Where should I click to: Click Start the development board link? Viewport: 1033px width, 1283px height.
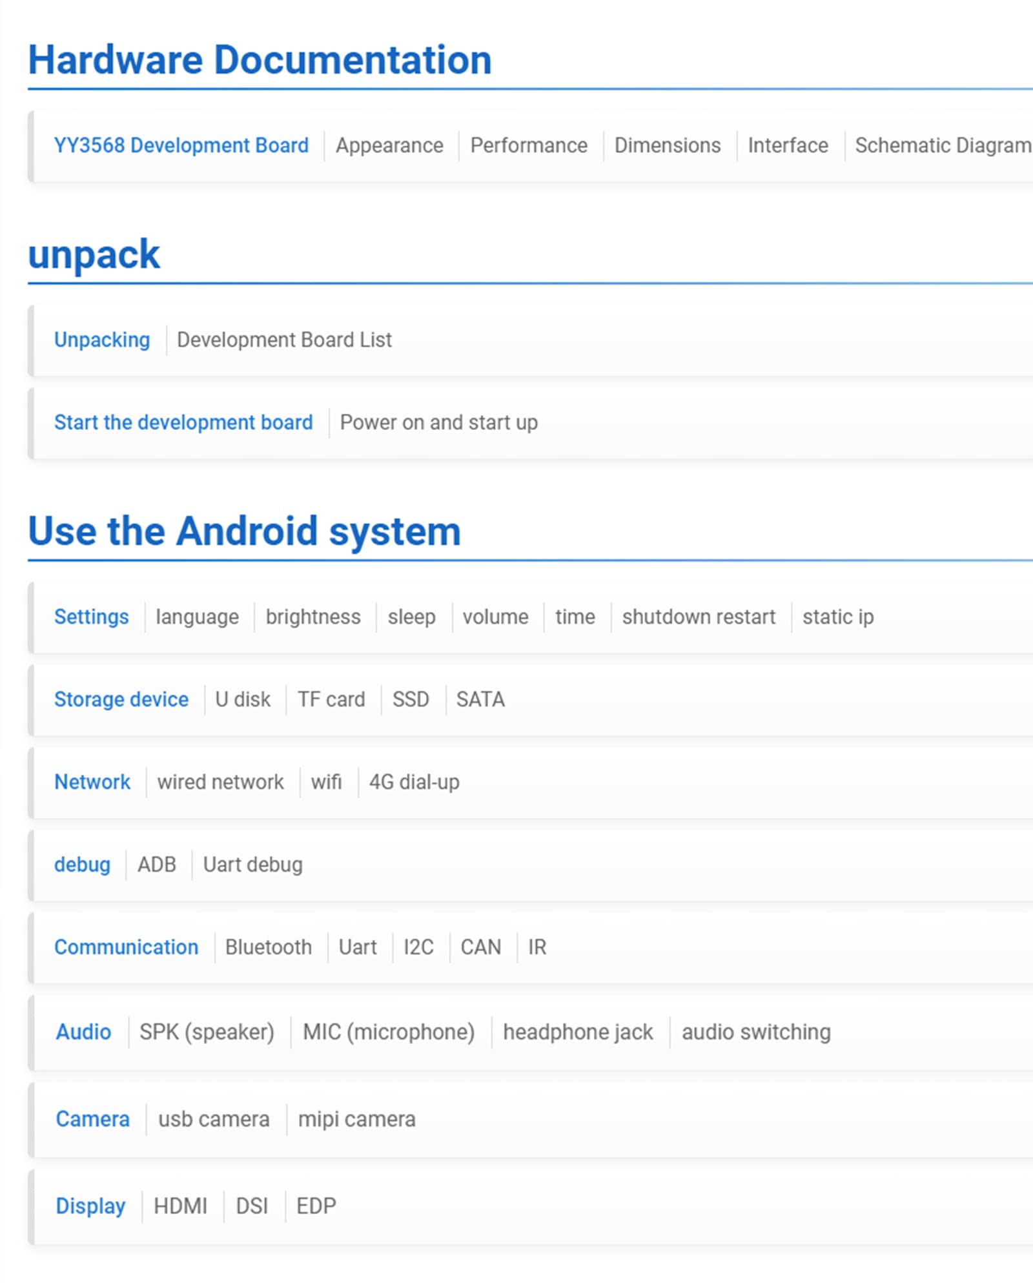coord(183,422)
